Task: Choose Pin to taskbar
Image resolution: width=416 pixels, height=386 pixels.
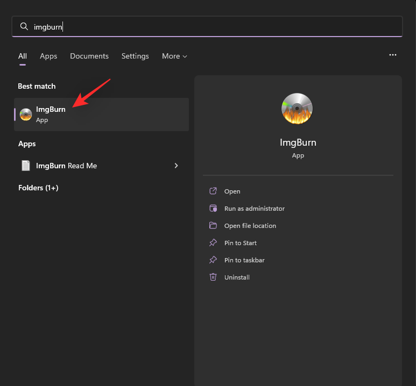Action: point(244,260)
